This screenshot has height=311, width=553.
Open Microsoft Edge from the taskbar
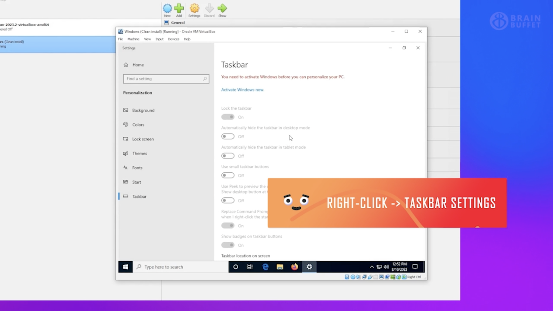point(265,267)
